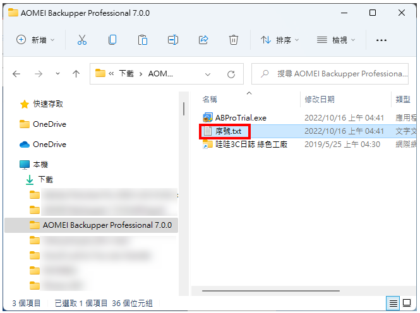Select 哇哇3C日誌 綠色工廠 shortcut
This screenshot has height=313, width=420.
[251, 145]
